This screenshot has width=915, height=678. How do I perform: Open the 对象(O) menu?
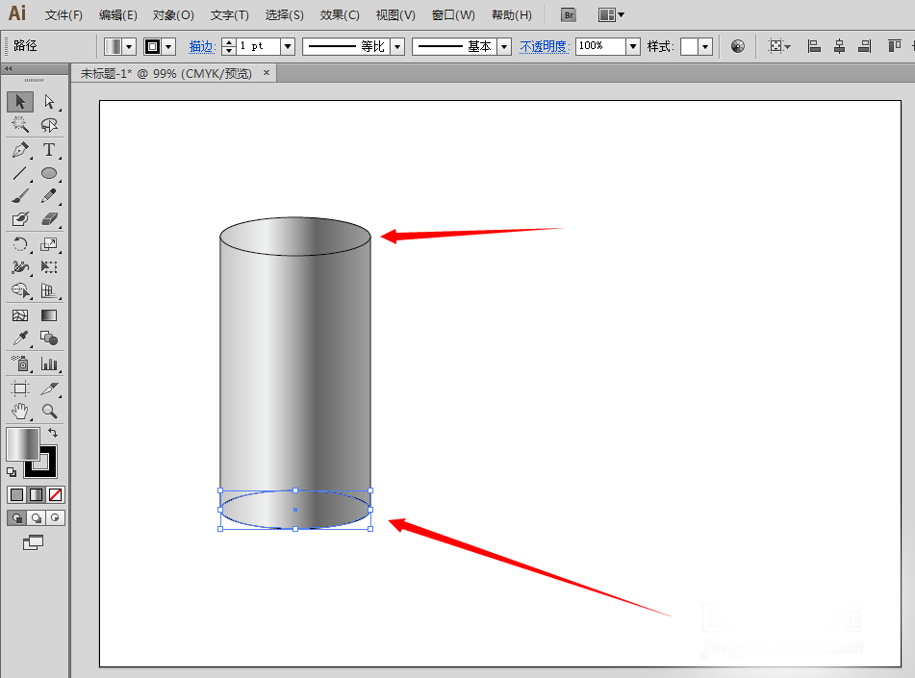click(173, 15)
